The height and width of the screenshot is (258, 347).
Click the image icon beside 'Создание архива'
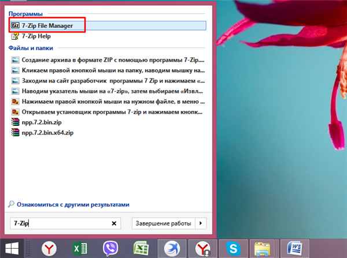point(15,60)
